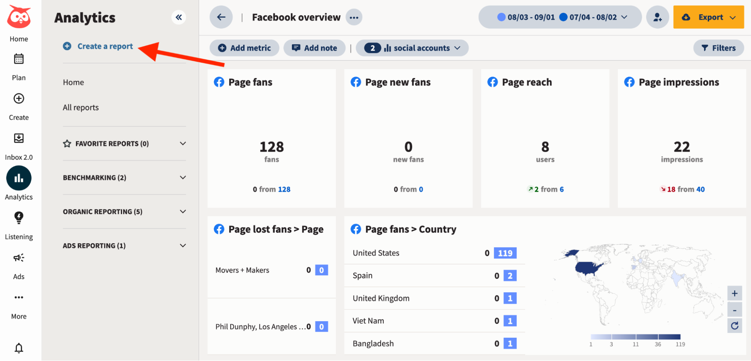Collapse the Analytics sidebar

[179, 17]
